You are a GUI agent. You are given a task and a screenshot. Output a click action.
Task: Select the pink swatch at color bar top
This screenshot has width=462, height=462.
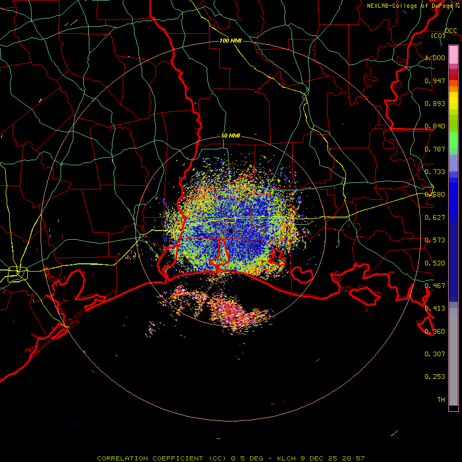pyautogui.click(x=453, y=54)
